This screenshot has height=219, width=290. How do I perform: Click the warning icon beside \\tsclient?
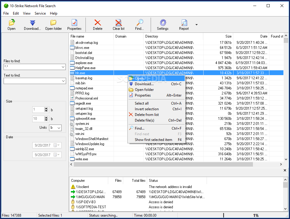(x=73, y=187)
